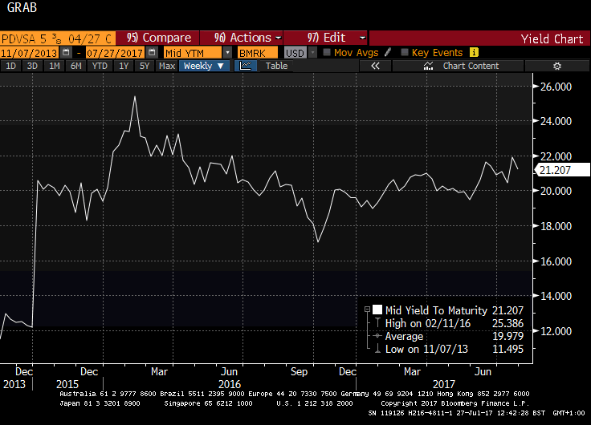This screenshot has width=591, height=425.
Task: Click the 26.000 y-axis label
Action: point(556,87)
